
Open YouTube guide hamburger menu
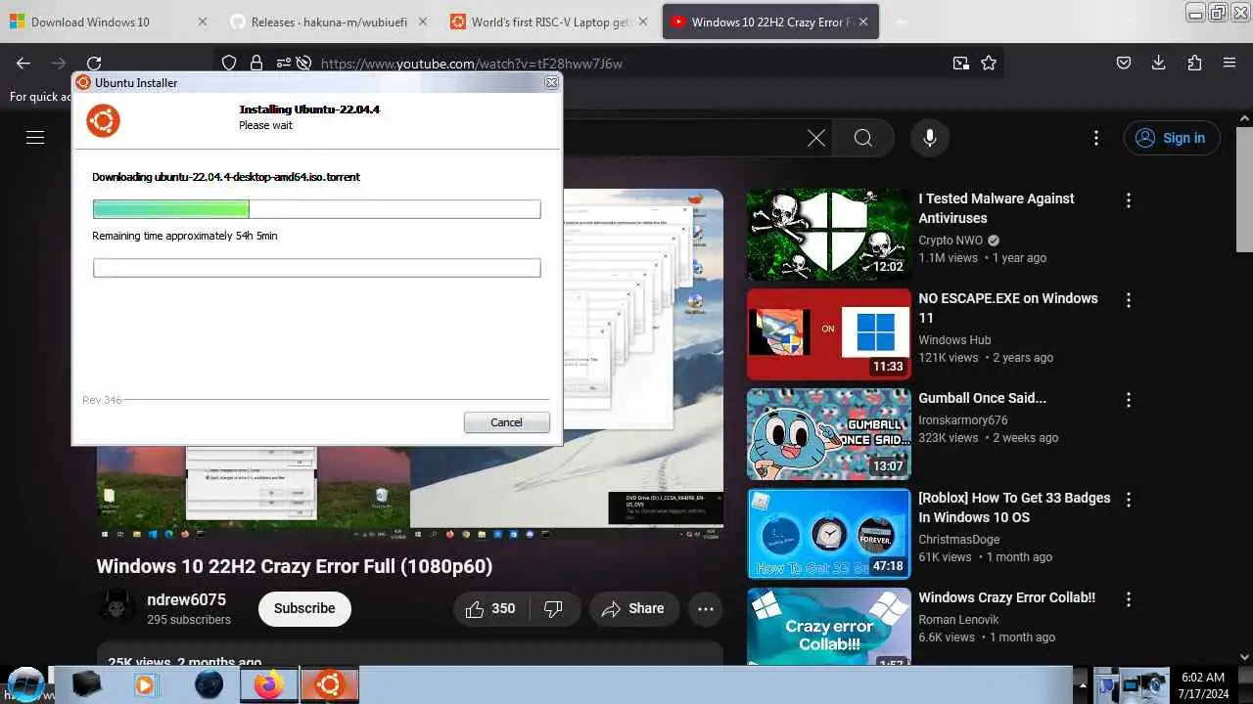pyautogui.click(x=35, y=138)
